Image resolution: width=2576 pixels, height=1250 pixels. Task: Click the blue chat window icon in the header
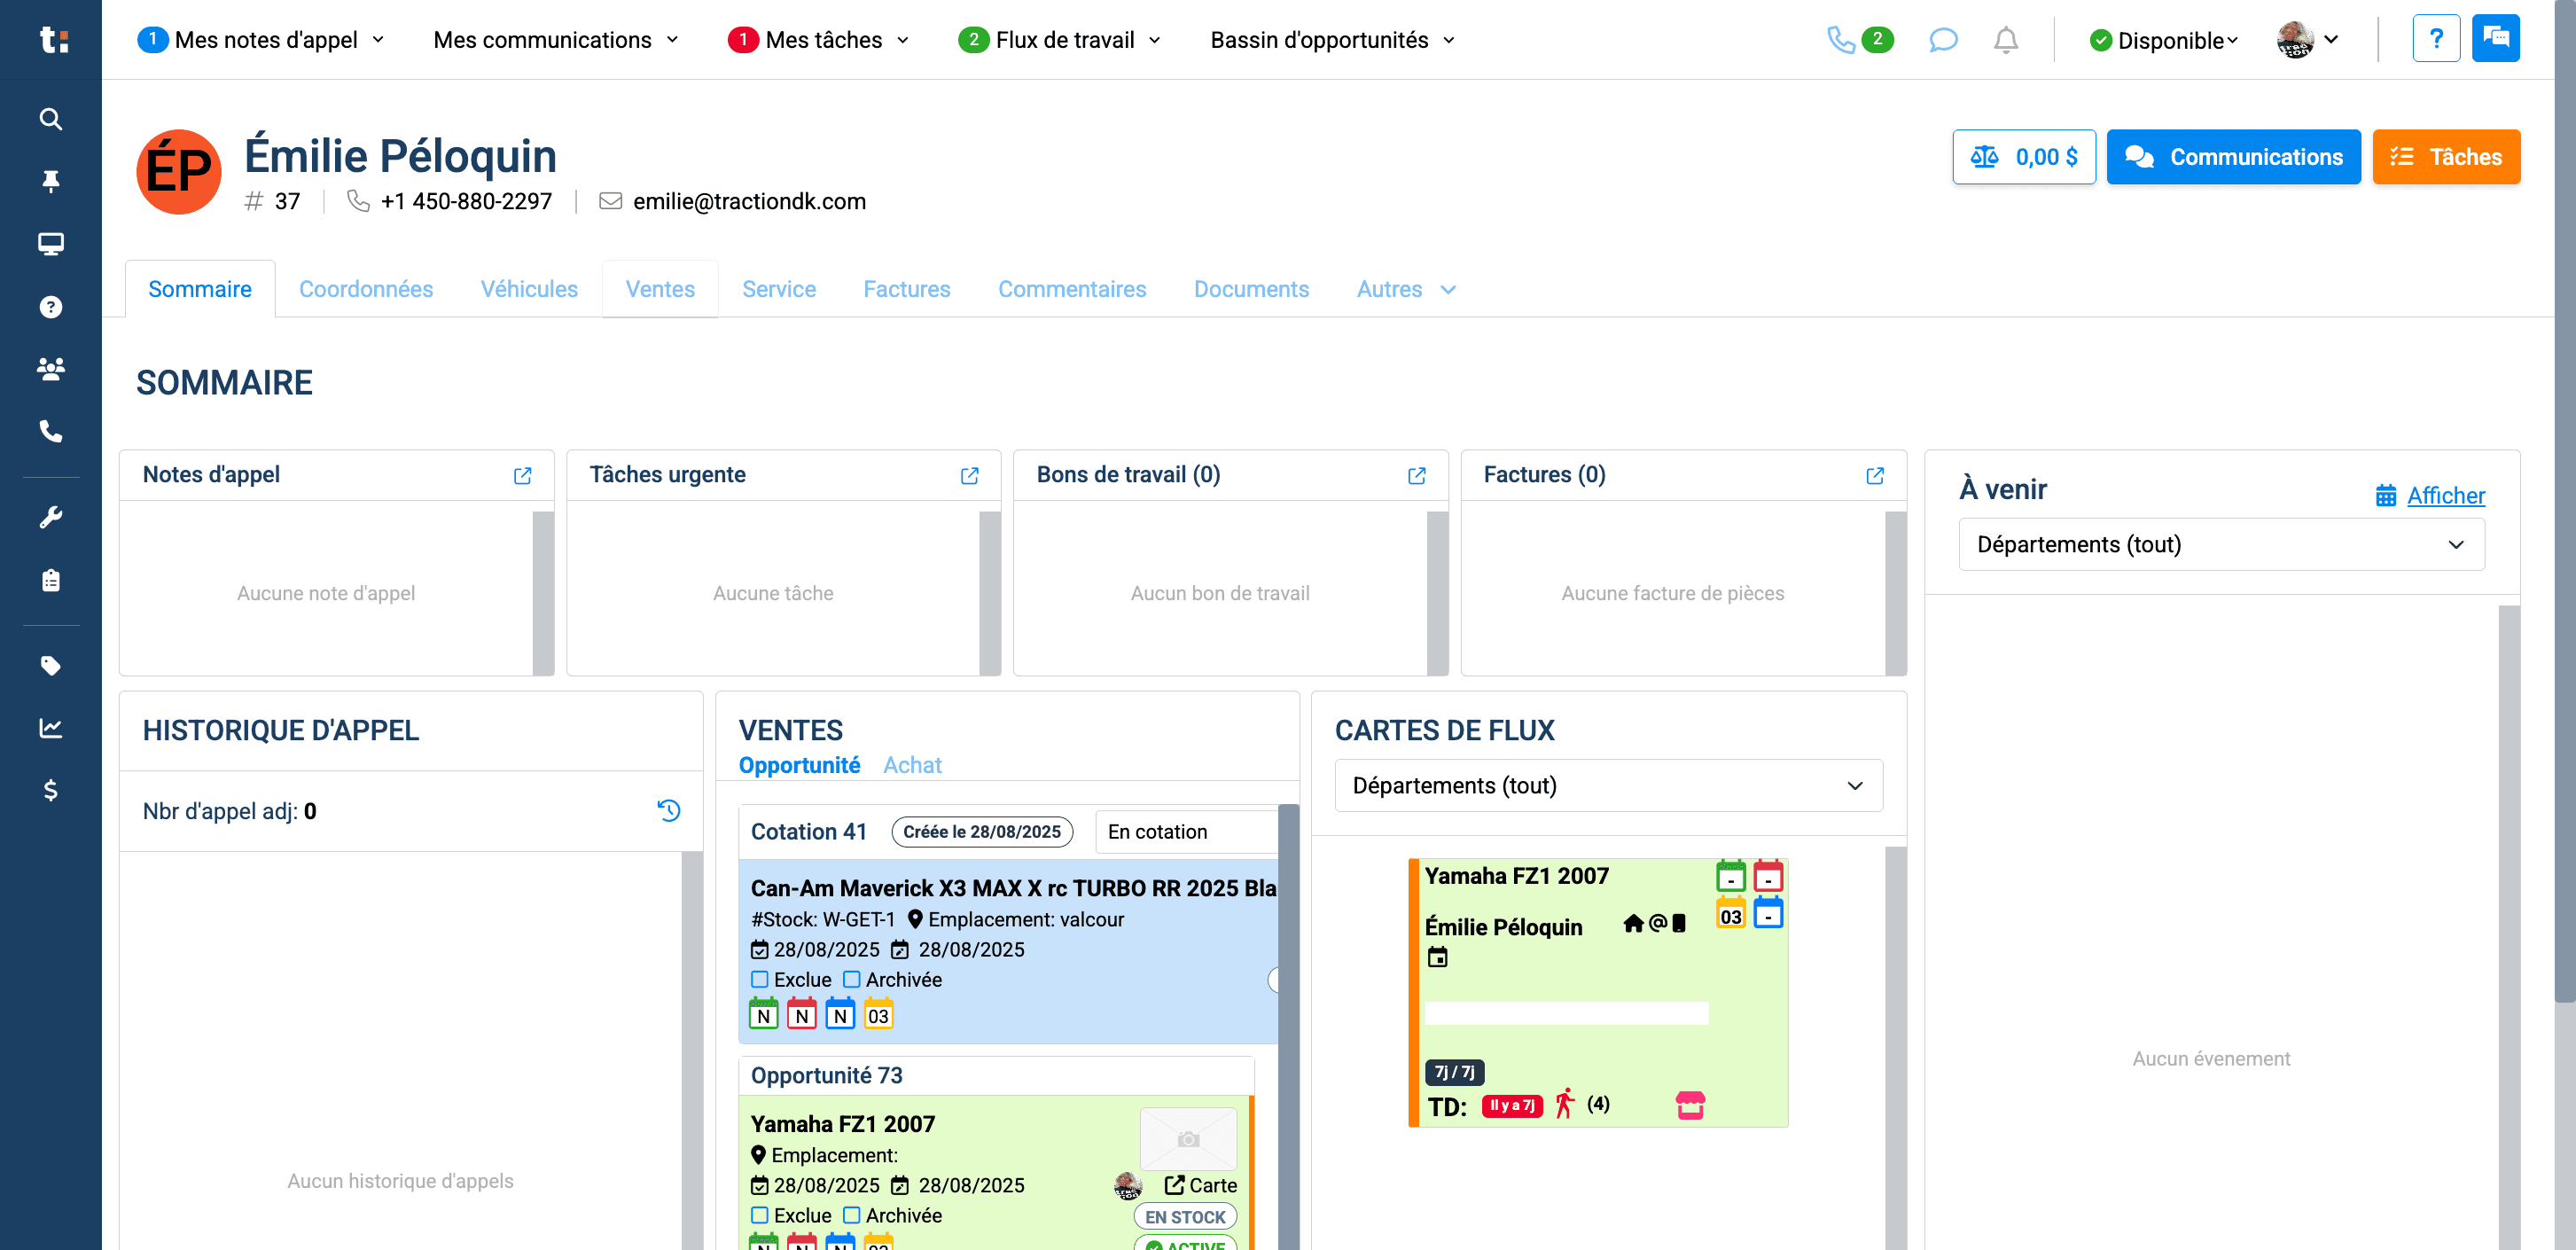[2495, 39]
